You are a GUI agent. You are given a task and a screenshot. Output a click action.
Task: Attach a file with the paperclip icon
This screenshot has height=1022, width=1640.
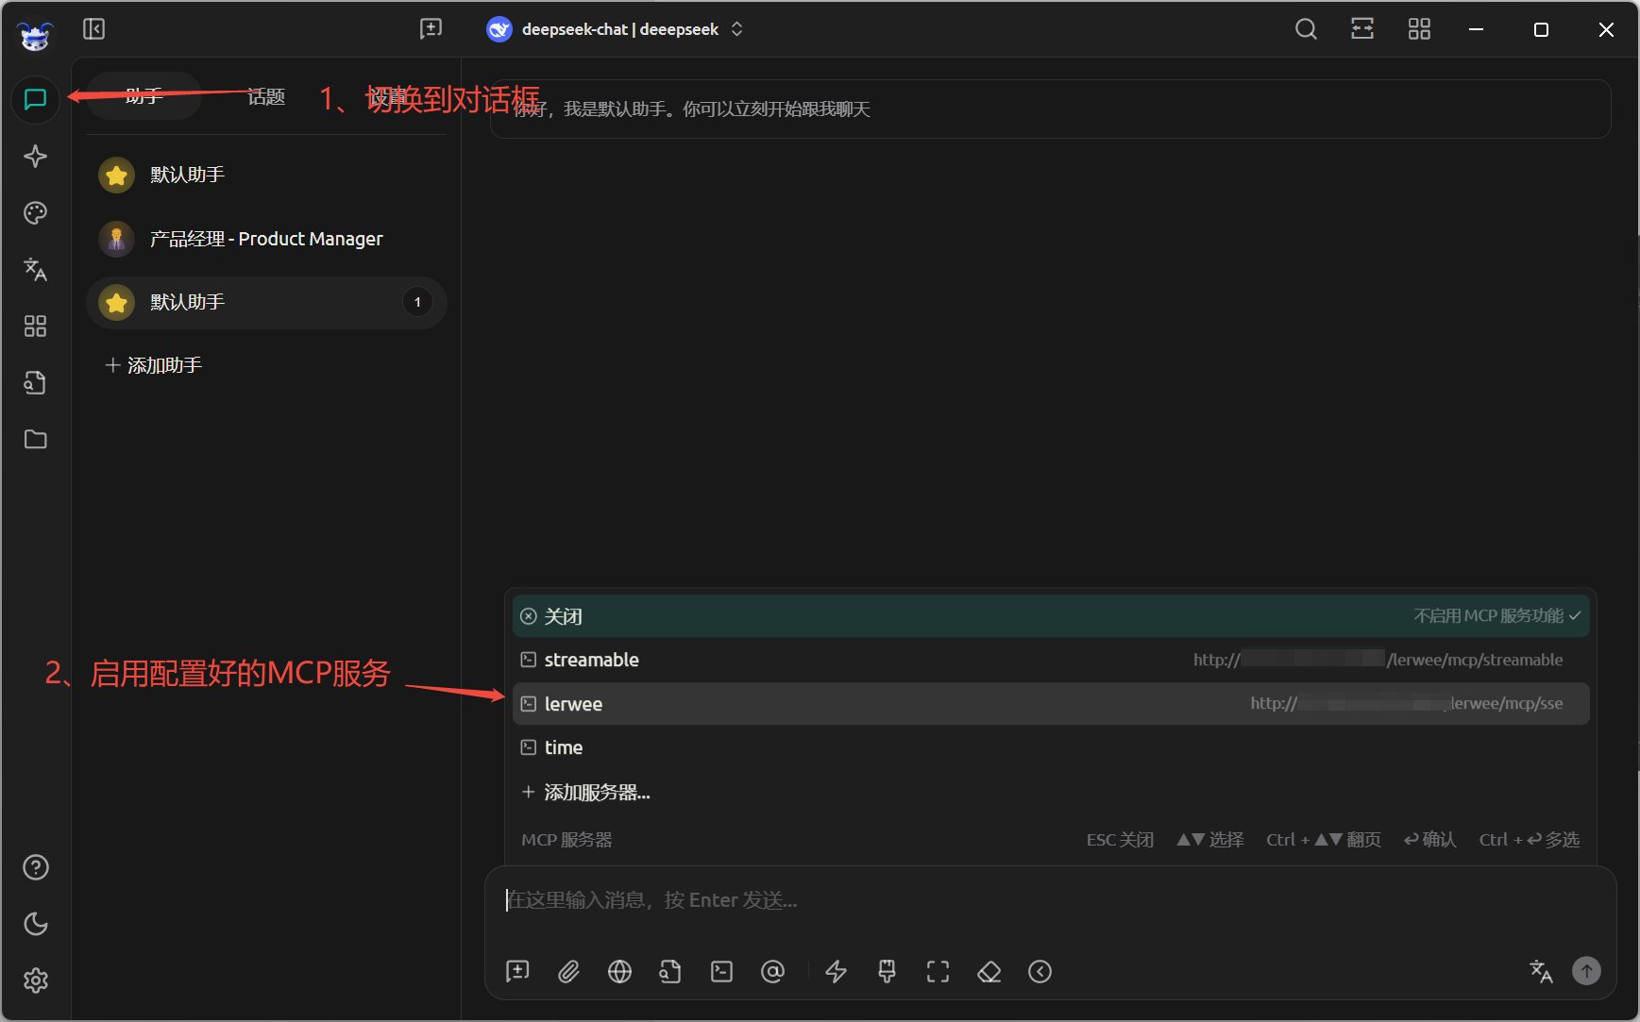(568, 971)
